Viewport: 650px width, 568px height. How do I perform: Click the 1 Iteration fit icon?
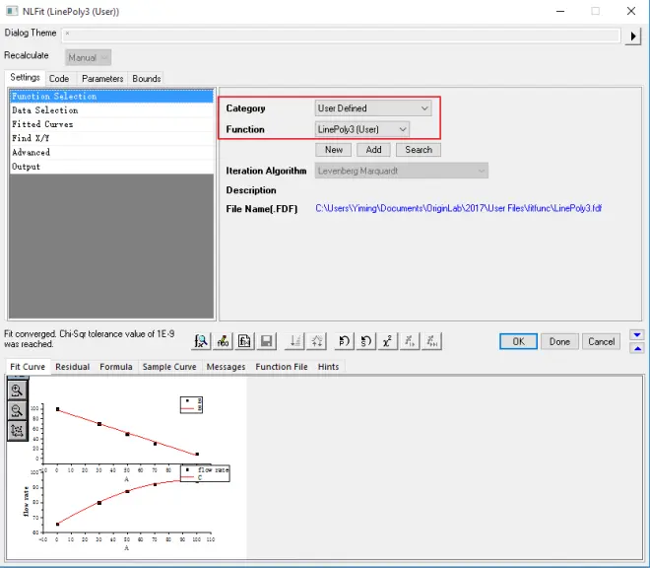point(410,341)
